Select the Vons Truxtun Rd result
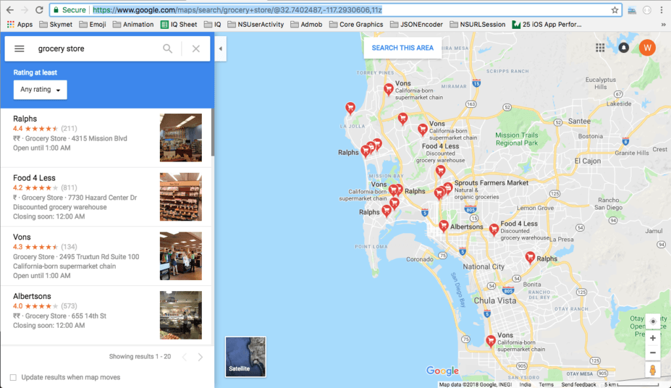This screenshot has height=388, width=671. [106, 256]
